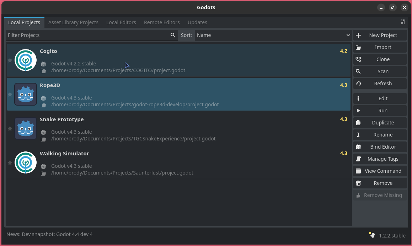This screenshot has width=412, height=246.
Task: Click the 1.2.2.stable version label
Action: pyautogui.click(x=392, y=235)
